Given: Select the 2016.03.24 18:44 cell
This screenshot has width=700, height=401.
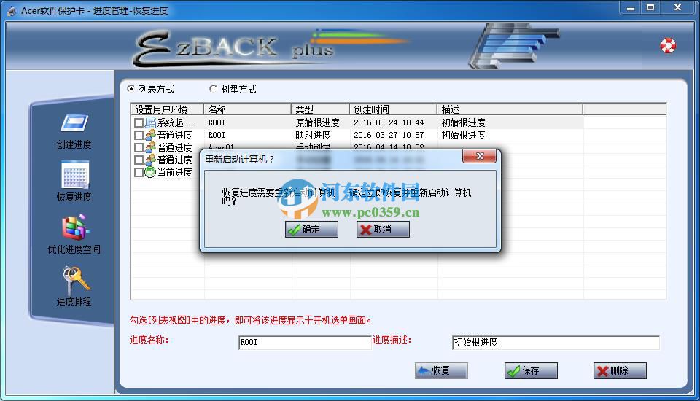Looking at the screenshot, I should tap(389, 122).
